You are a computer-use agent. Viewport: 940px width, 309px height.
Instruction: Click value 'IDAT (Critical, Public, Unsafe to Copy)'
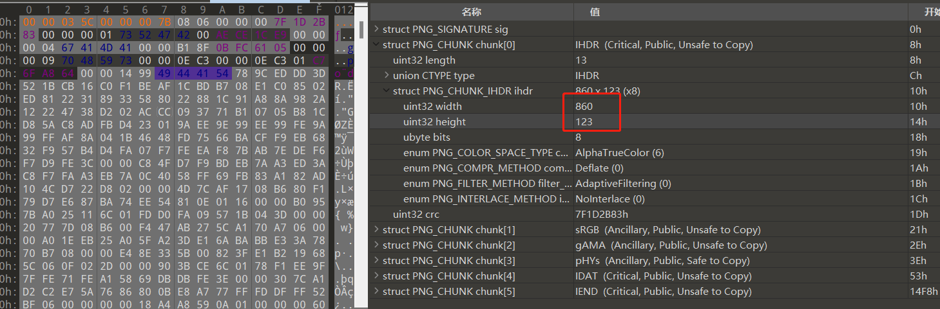[x=664, y=276]
